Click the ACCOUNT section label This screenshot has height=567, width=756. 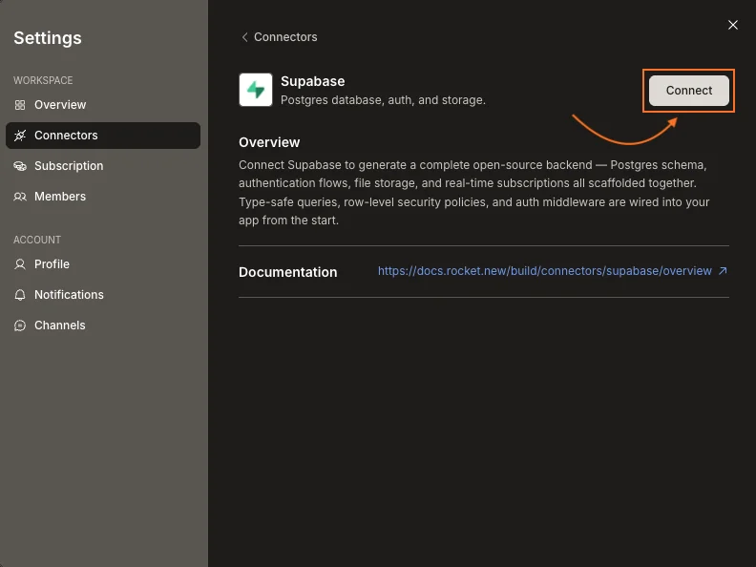(x=37, y=240)
